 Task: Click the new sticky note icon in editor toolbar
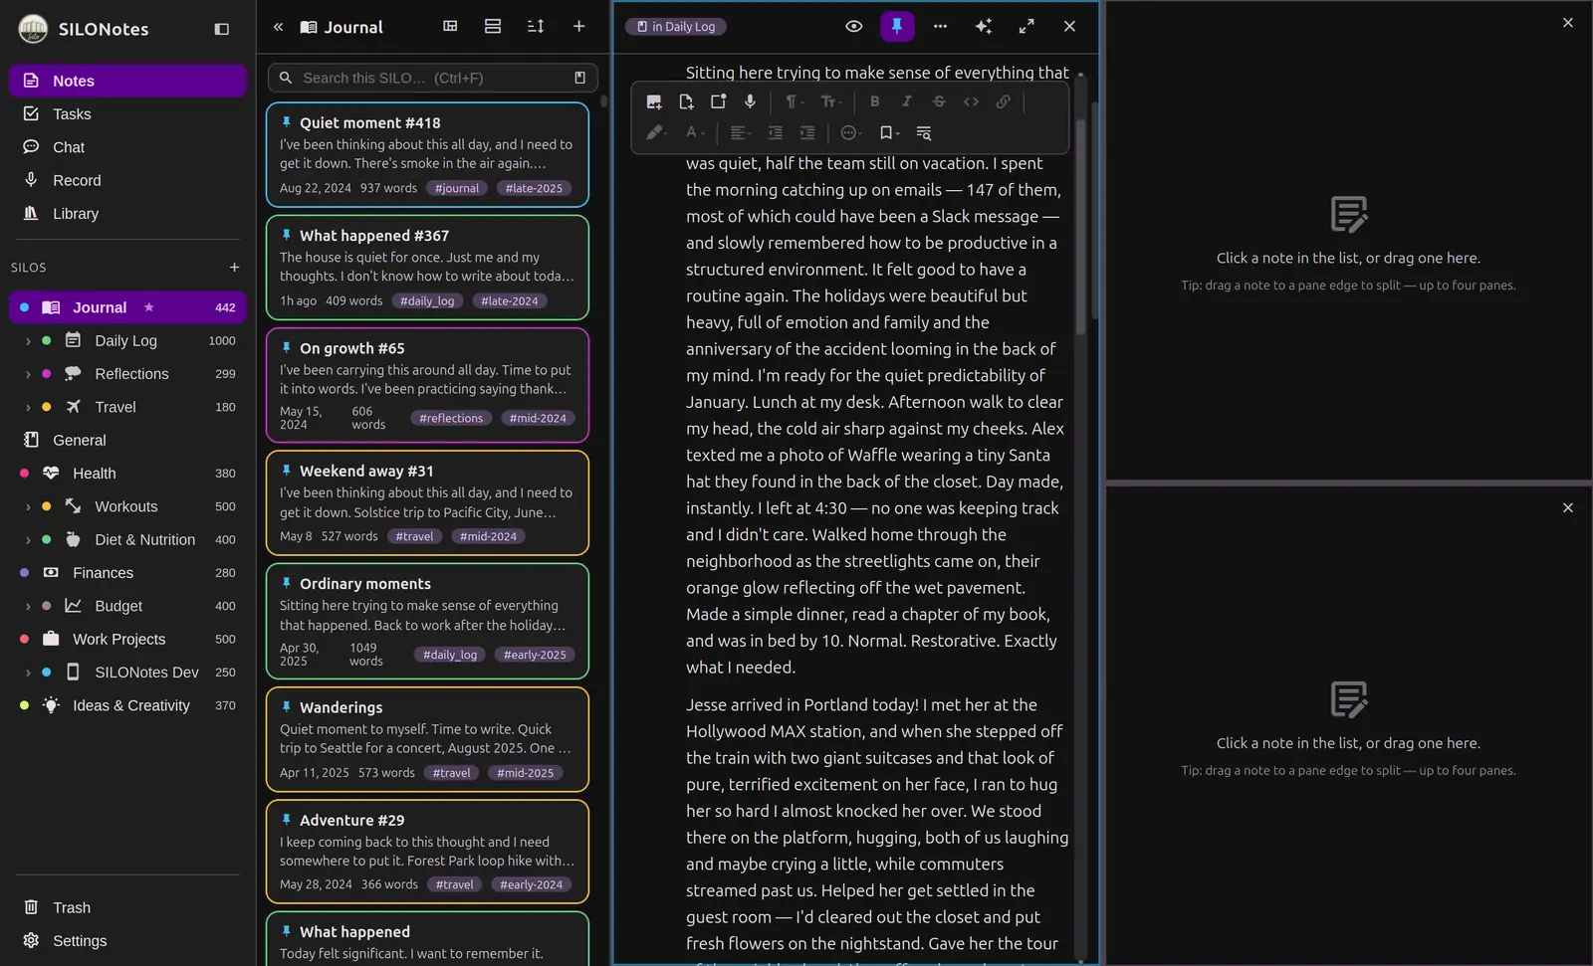pyautogui.click(x=718, y=101)
